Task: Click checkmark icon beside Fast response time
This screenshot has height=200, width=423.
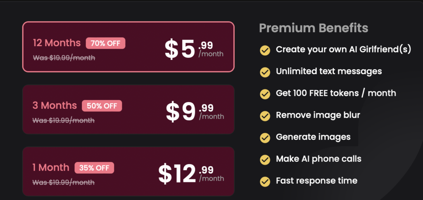Action: (265, 181)
